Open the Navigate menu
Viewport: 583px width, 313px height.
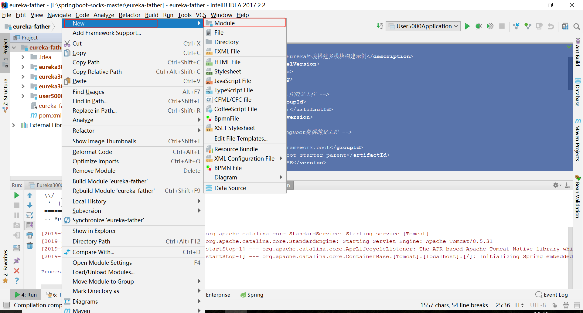tap(59, 15)
